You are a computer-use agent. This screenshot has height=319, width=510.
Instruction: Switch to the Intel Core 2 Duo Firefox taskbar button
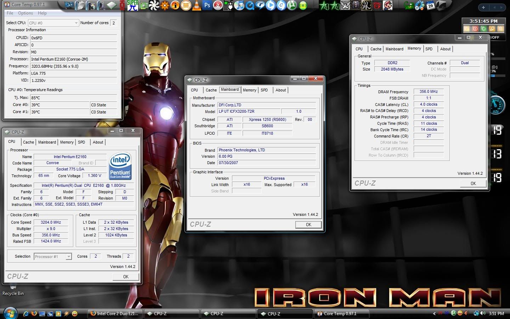click(115, 314)
